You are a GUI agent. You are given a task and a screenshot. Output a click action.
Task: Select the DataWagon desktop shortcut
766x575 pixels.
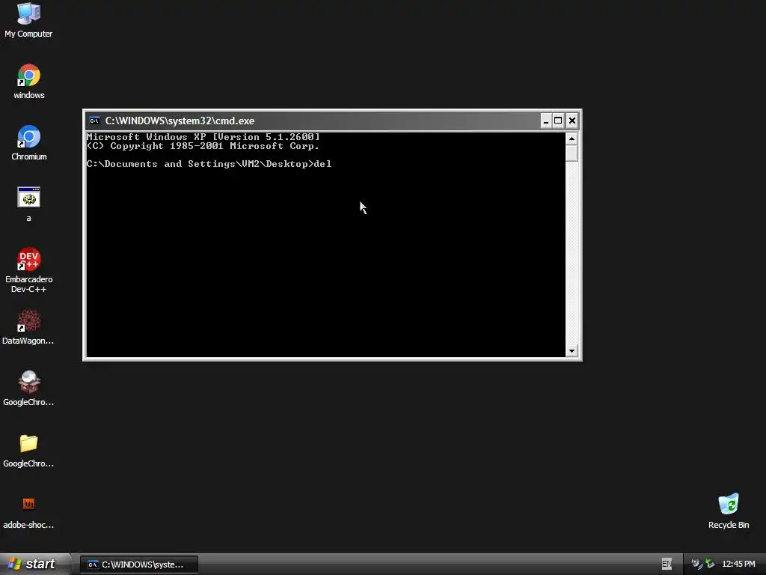point(28,327)
